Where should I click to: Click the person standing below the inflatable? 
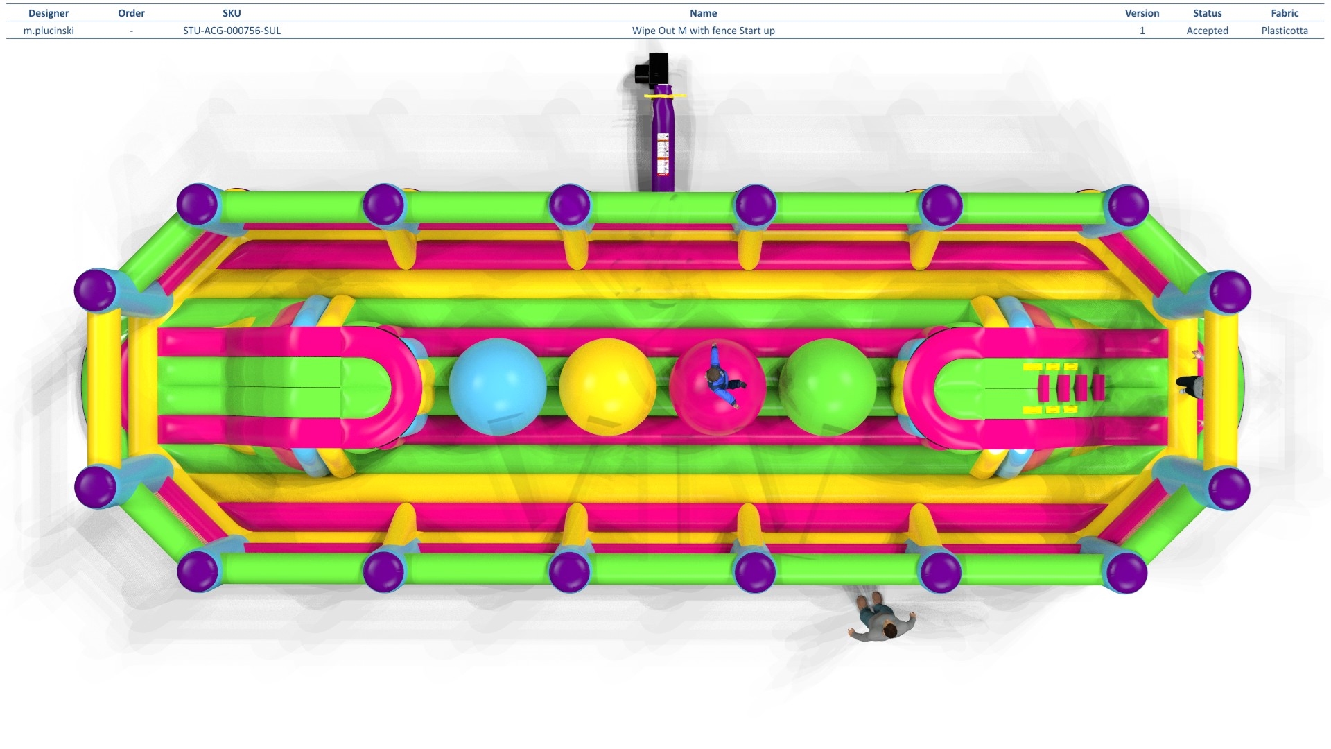[880, 616]
